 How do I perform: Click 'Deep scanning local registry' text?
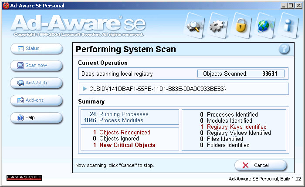117,74
